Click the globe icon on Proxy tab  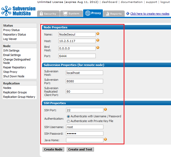click(88, 13)
